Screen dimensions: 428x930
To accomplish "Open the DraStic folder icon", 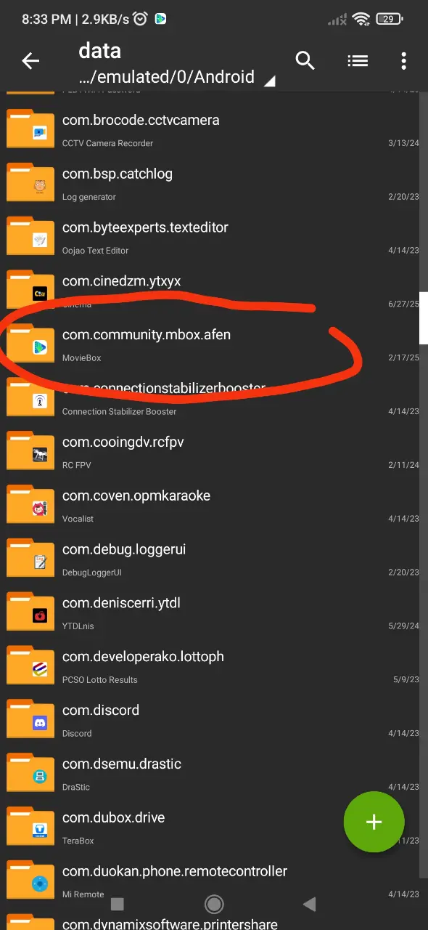I will pyautogui.click(x=30, y=773).
